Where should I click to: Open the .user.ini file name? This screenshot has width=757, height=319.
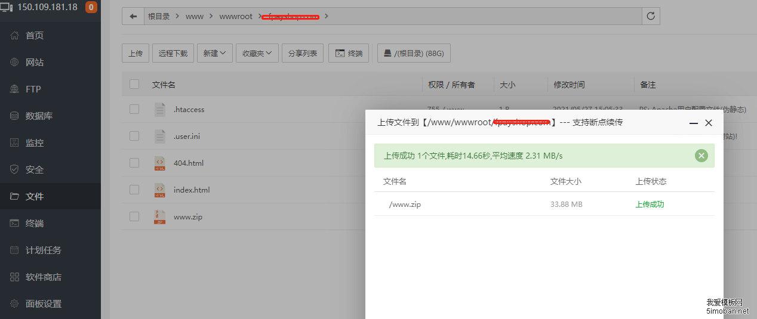pyautogui.click(x=187, y=137)
